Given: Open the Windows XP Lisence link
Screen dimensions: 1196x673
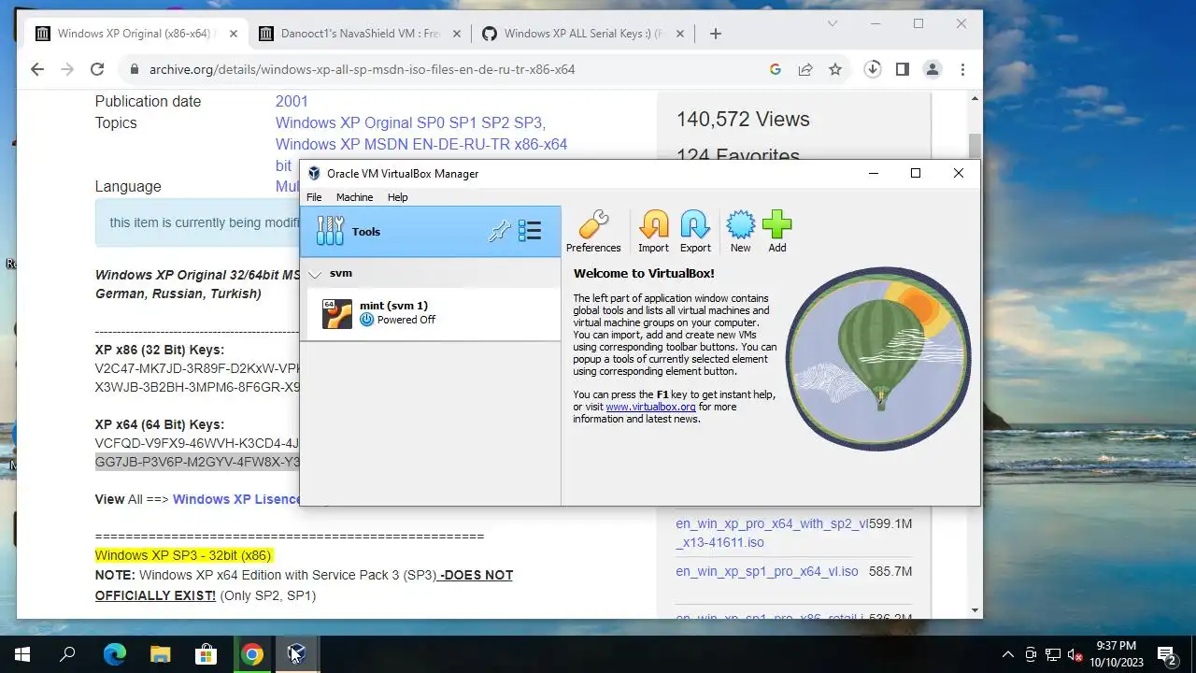Looking at the screenshot, I should (237, 499).
